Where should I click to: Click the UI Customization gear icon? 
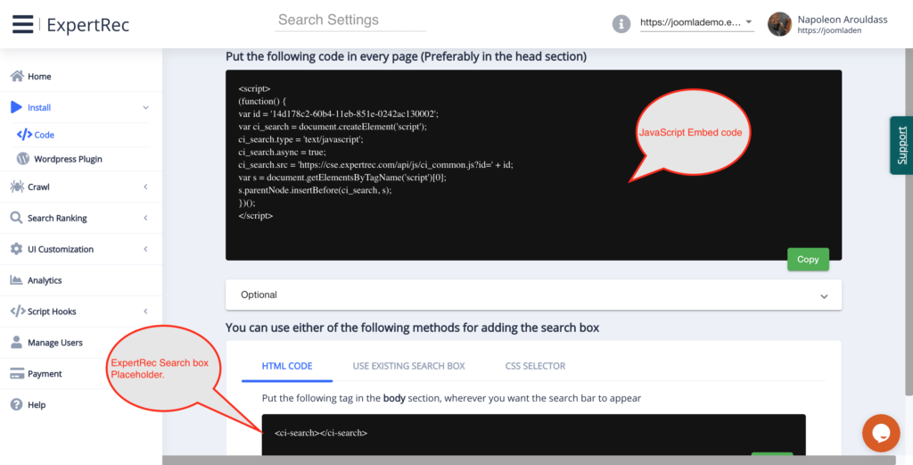16,249
